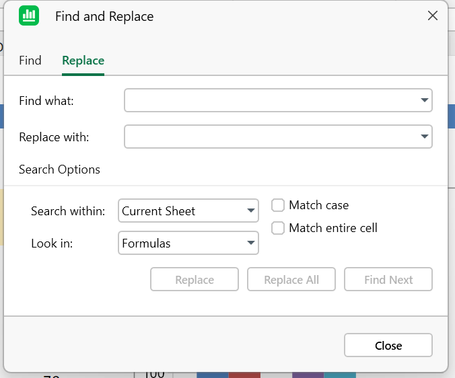Open the Search within Current Sheet dropdown

point(188,211)
